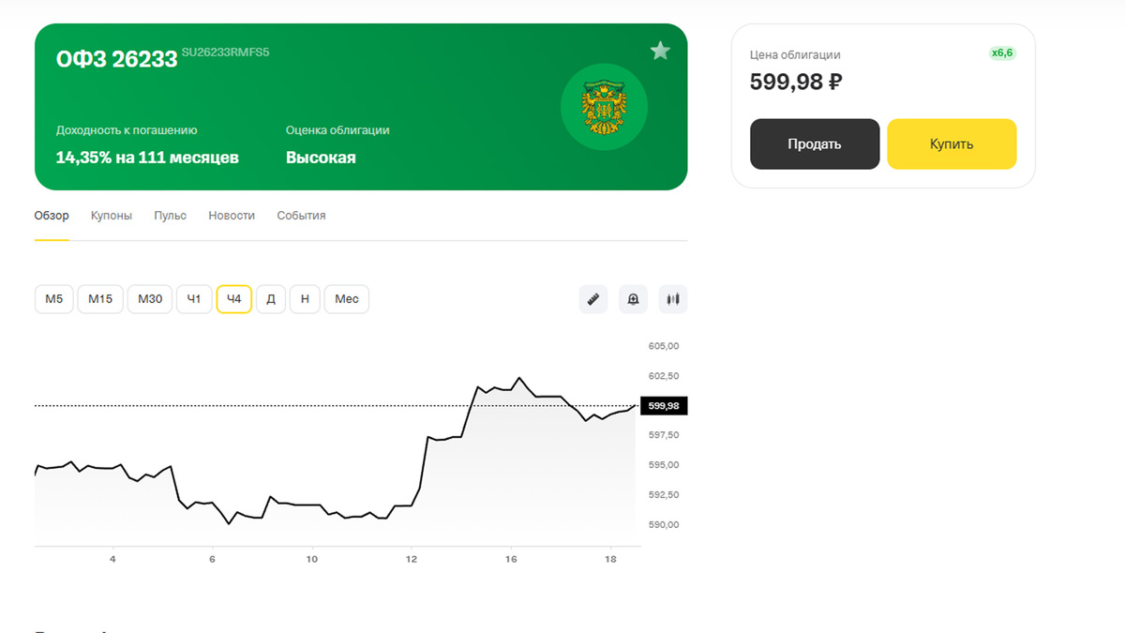The image size is (1125, 633).
Task: Click the SU26233RMFS5 ticker code
Action: pos(225,52)
